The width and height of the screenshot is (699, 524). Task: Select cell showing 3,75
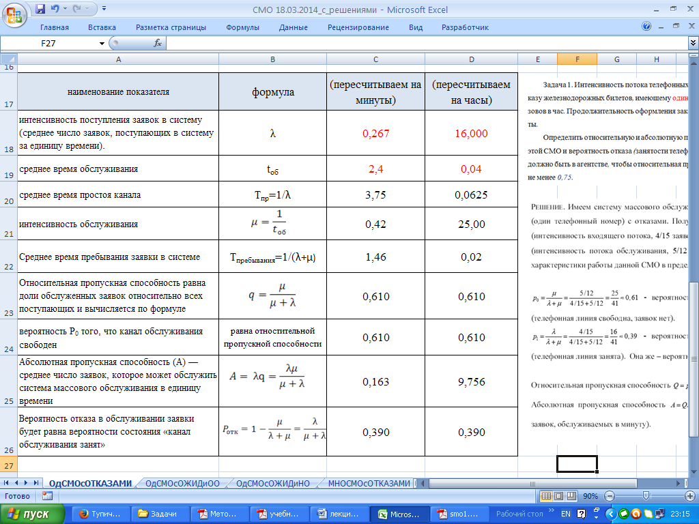[376, 194]
